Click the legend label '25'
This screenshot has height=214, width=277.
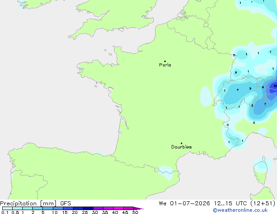click(85, 212)
